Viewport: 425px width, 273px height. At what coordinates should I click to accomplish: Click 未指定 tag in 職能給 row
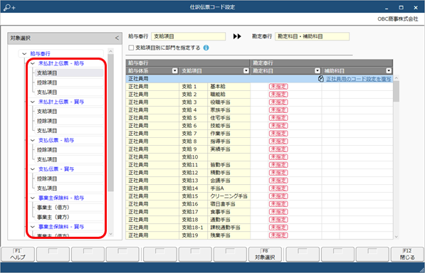click(278, 95)
